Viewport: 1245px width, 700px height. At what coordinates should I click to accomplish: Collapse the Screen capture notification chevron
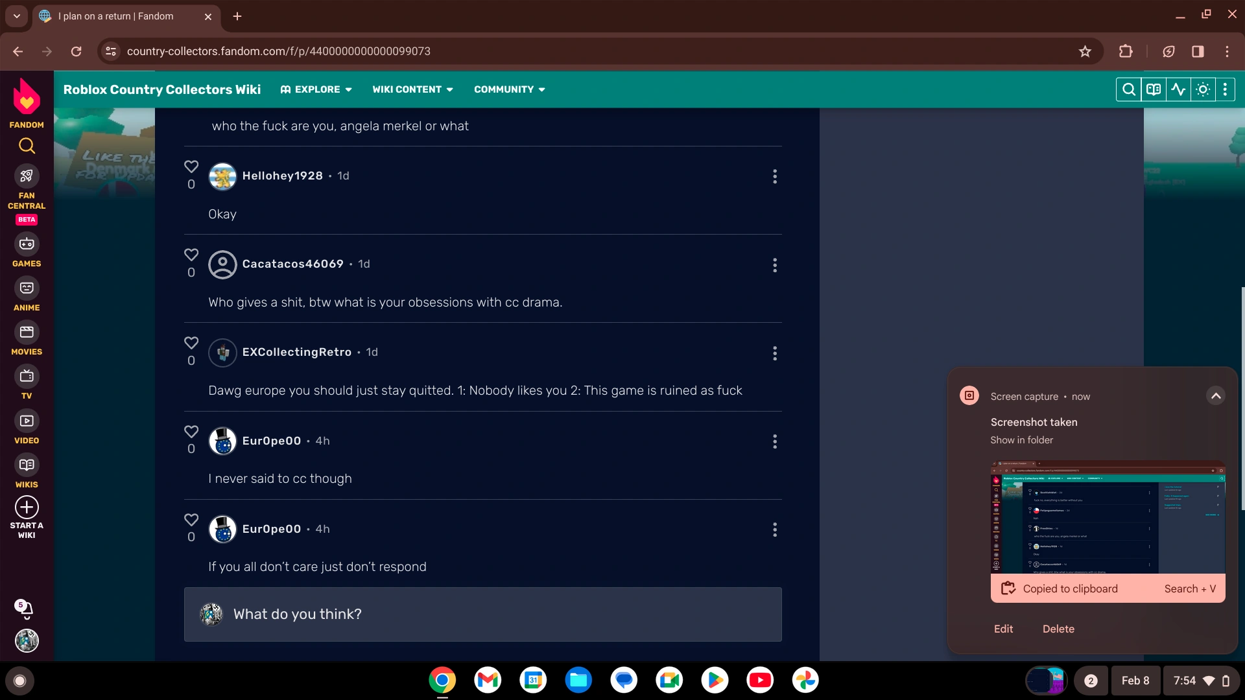1216,396
